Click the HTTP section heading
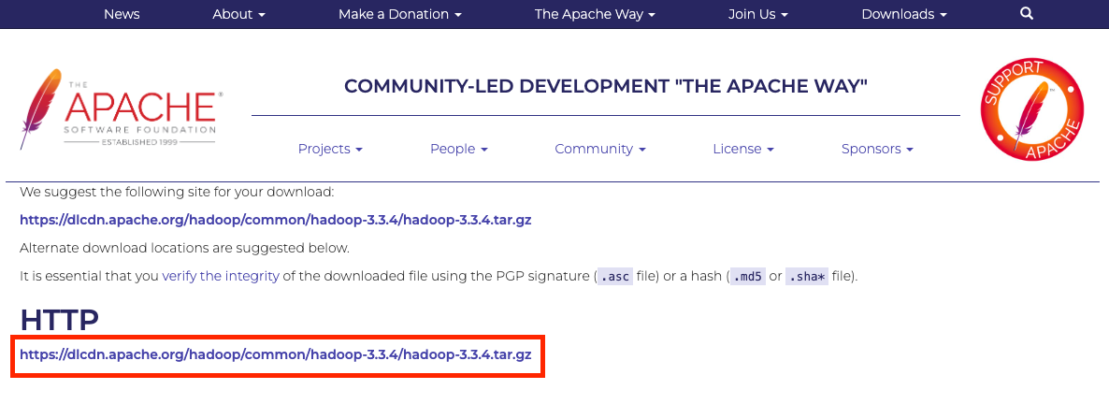Screen dimensions: 1109x404 pyautogui.click(x=60, y=321)
